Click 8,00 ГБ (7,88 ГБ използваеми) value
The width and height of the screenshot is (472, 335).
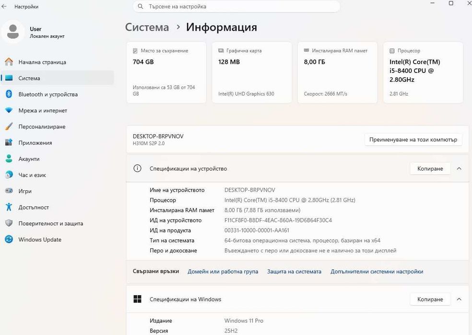(x=262, y=210)
